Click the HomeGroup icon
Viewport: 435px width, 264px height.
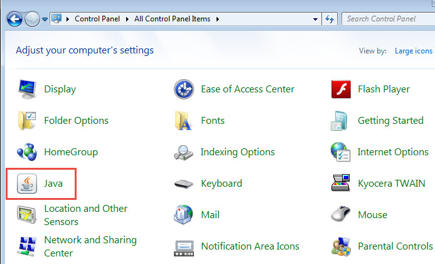coord(27,152)
